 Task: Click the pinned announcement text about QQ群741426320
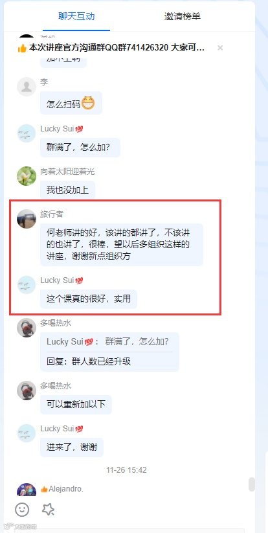[x=117, y=48]
